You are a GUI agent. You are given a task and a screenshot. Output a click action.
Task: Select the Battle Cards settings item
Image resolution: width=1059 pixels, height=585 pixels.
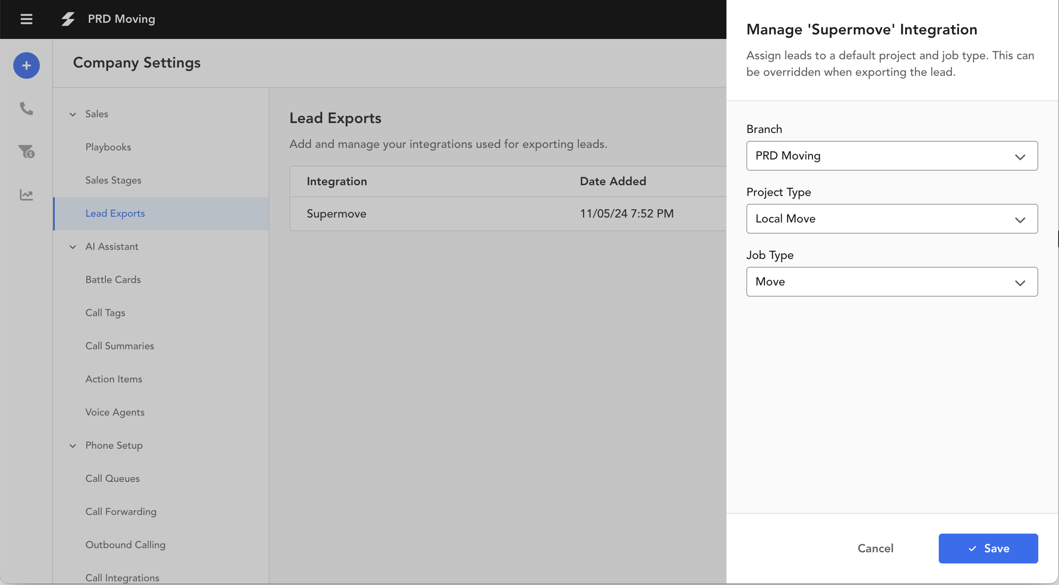tap(113, 280)
